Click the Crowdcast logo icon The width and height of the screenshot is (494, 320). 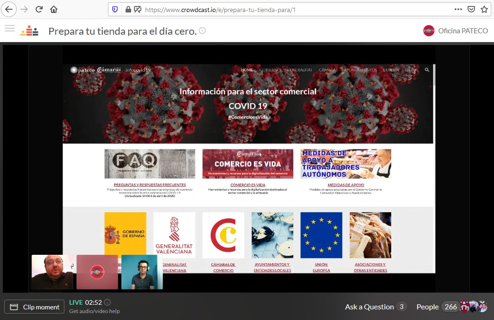[x=29, y=30]
